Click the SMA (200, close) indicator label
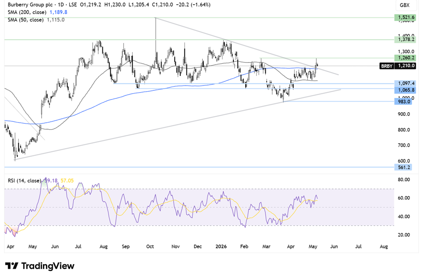The image size is (423, 279). pyautogui.click(x=27, y=12)
